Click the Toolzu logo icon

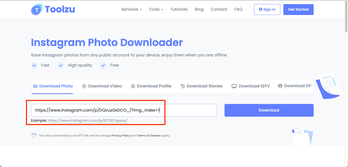[x=37, y=9]
